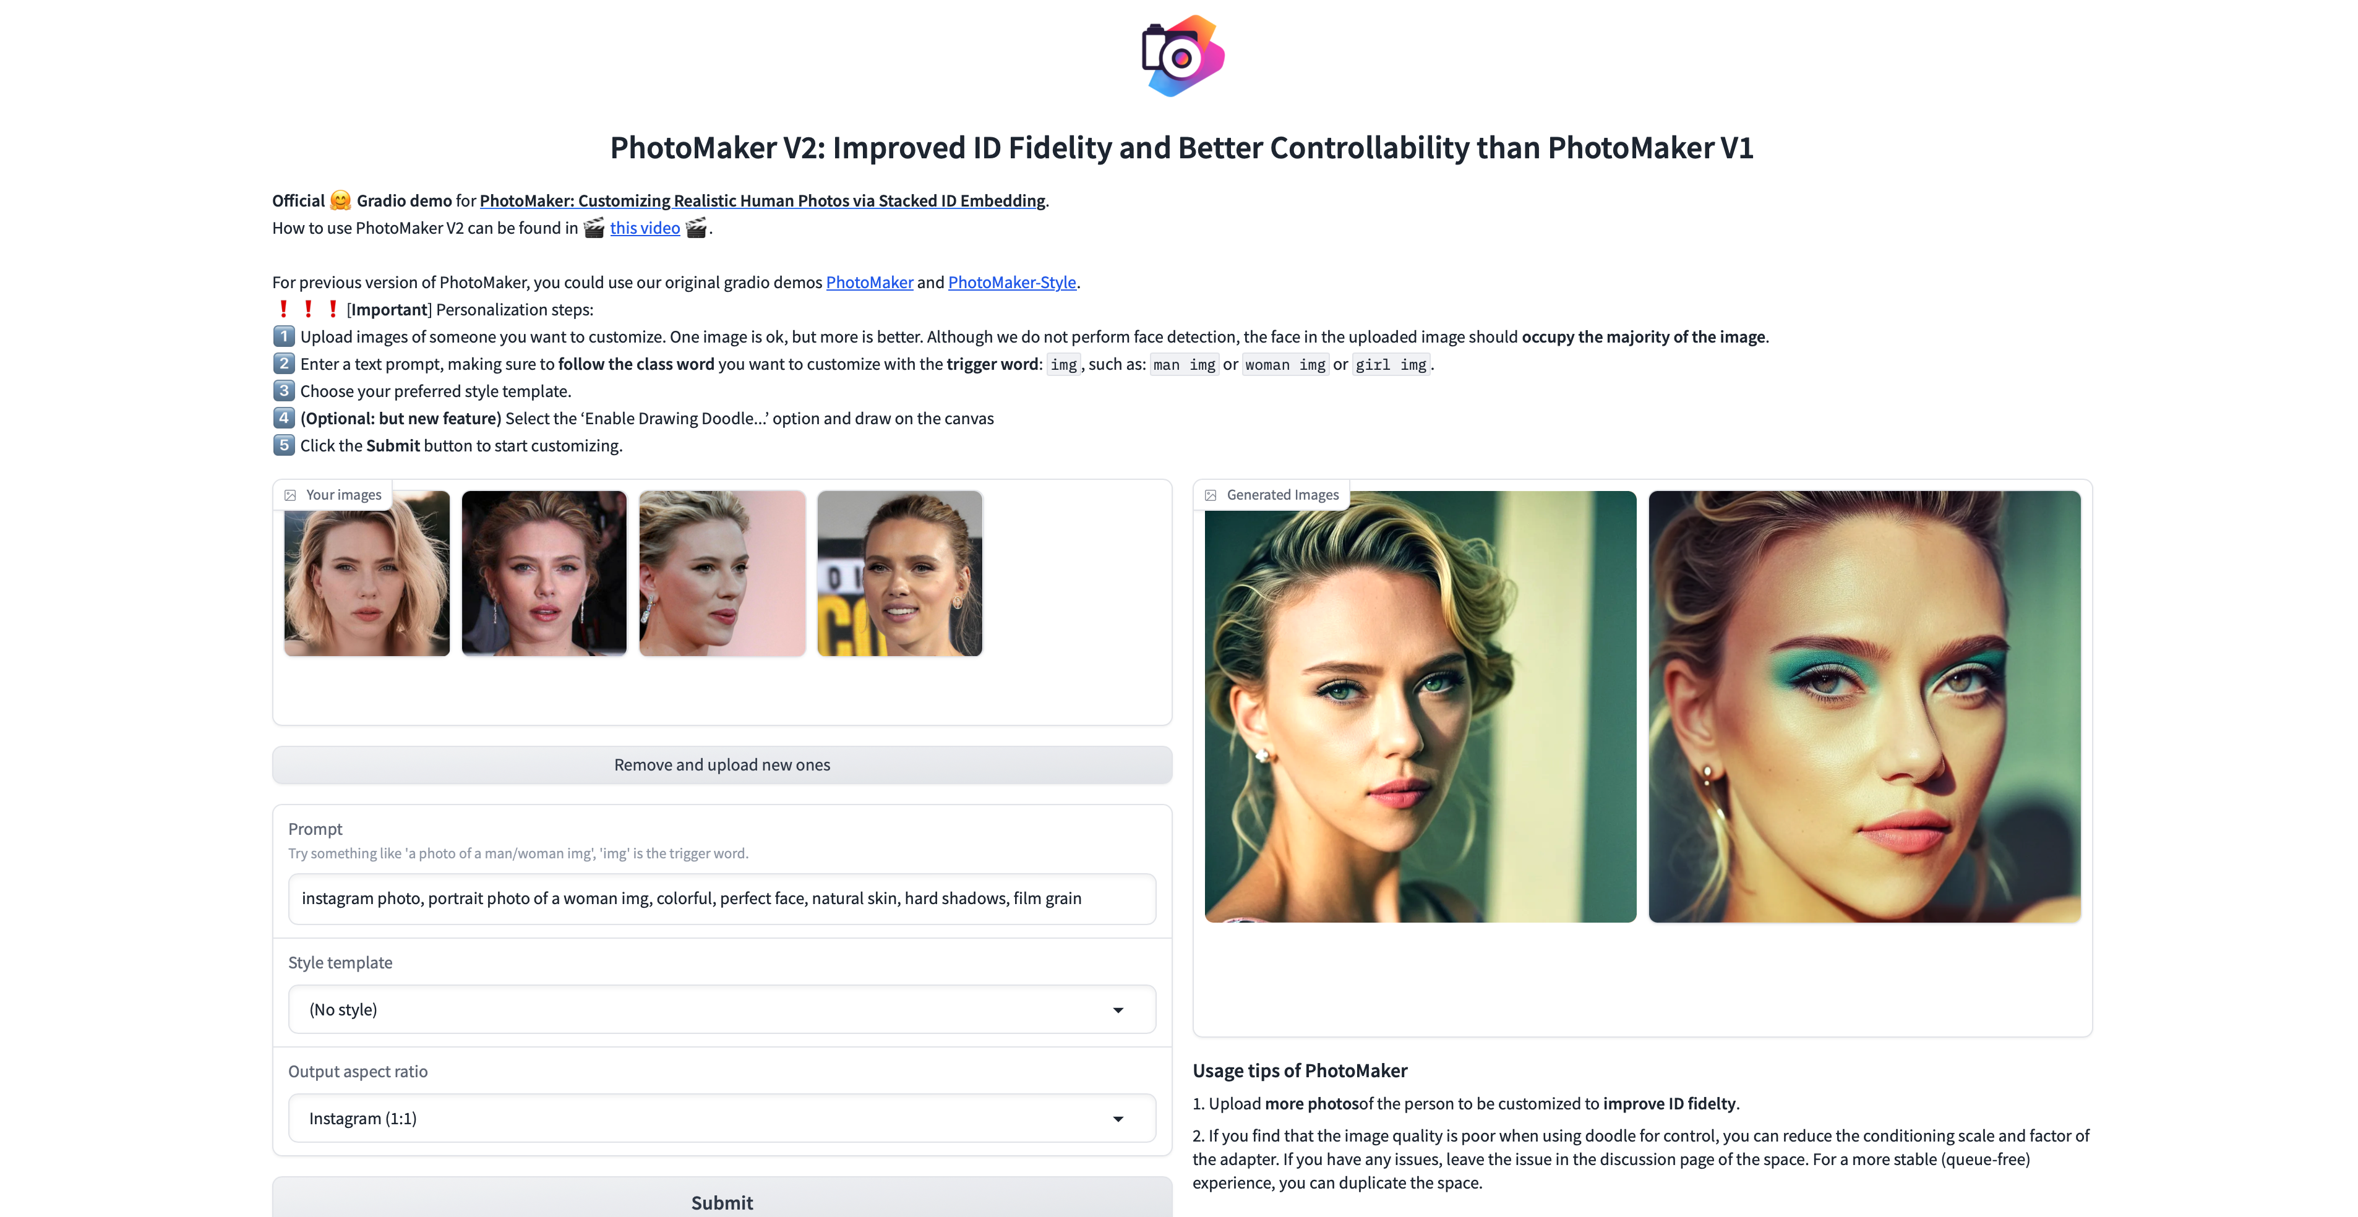This screenshot has width=2358, height=1217.
Task: Open the (No style) combo box
Action: coord(721,1009)
